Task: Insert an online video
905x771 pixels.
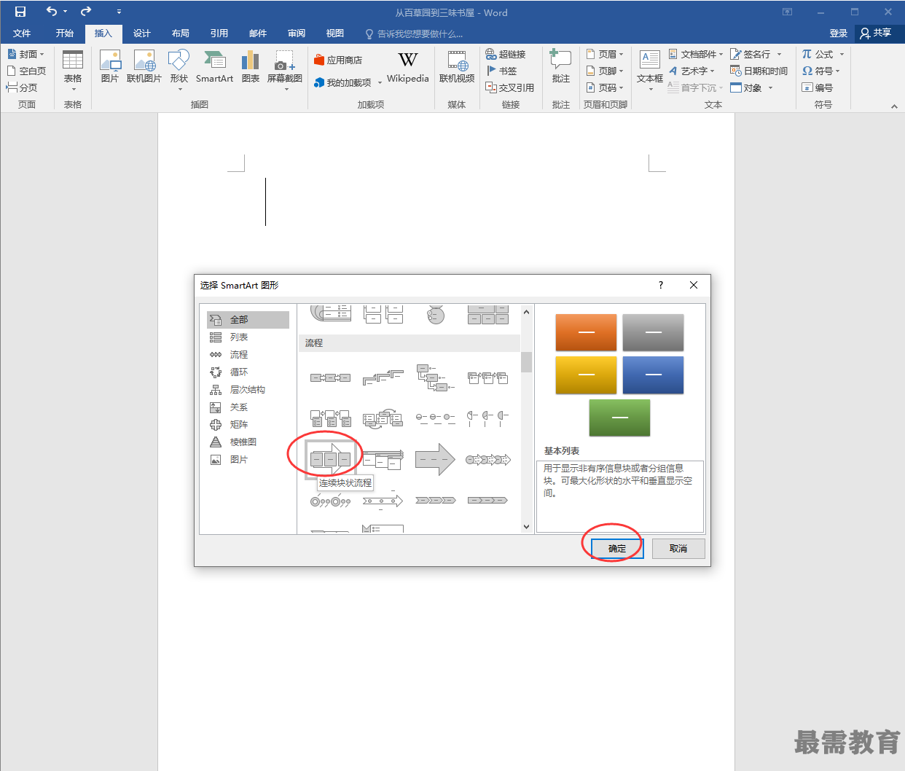Action: point(457,67)
